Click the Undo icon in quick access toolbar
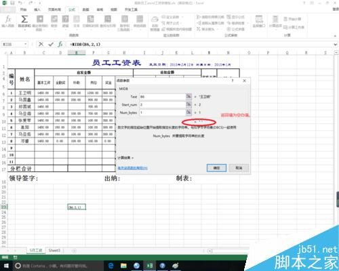Screen dimensions: 339x271 click(x=20, y=3)
